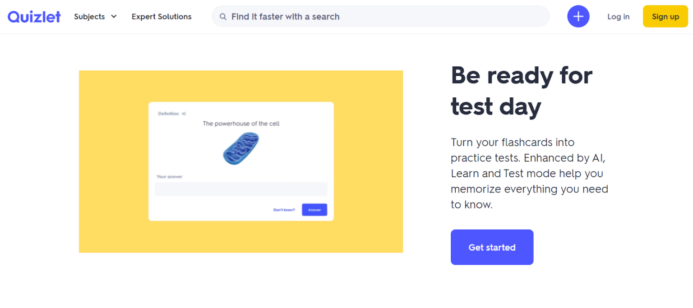Open the Subjects chevron arrow
The image size is (693, 308).
[x=113, y=16]
